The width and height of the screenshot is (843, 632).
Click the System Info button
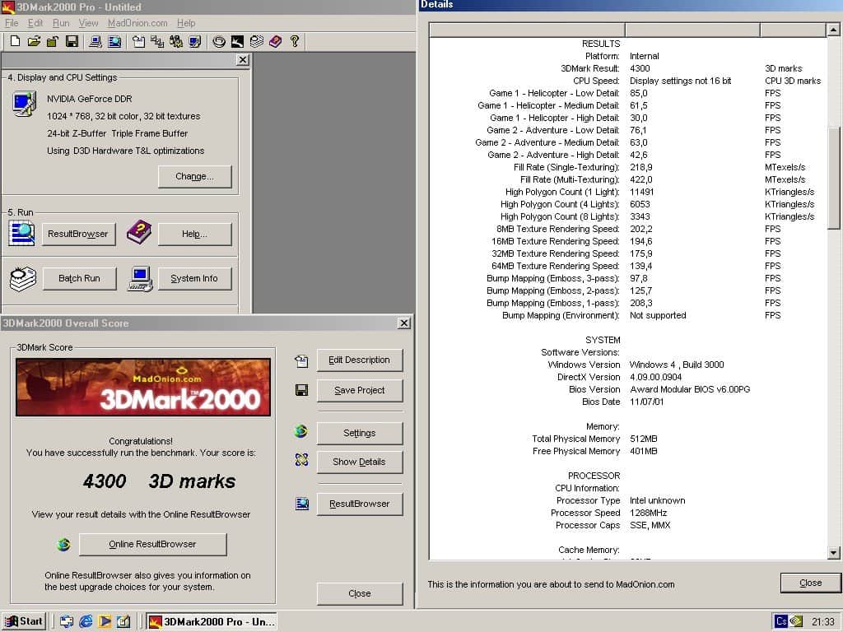(194, 278)
